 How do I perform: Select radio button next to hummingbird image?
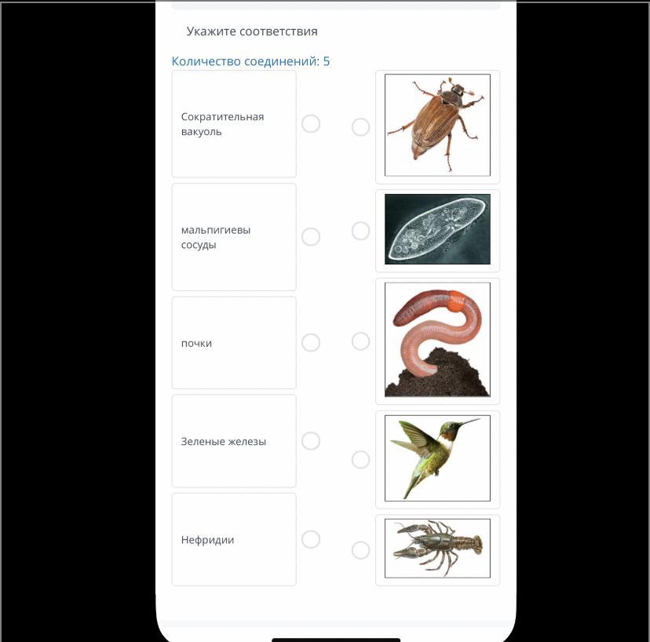click(x=360, y=460)
